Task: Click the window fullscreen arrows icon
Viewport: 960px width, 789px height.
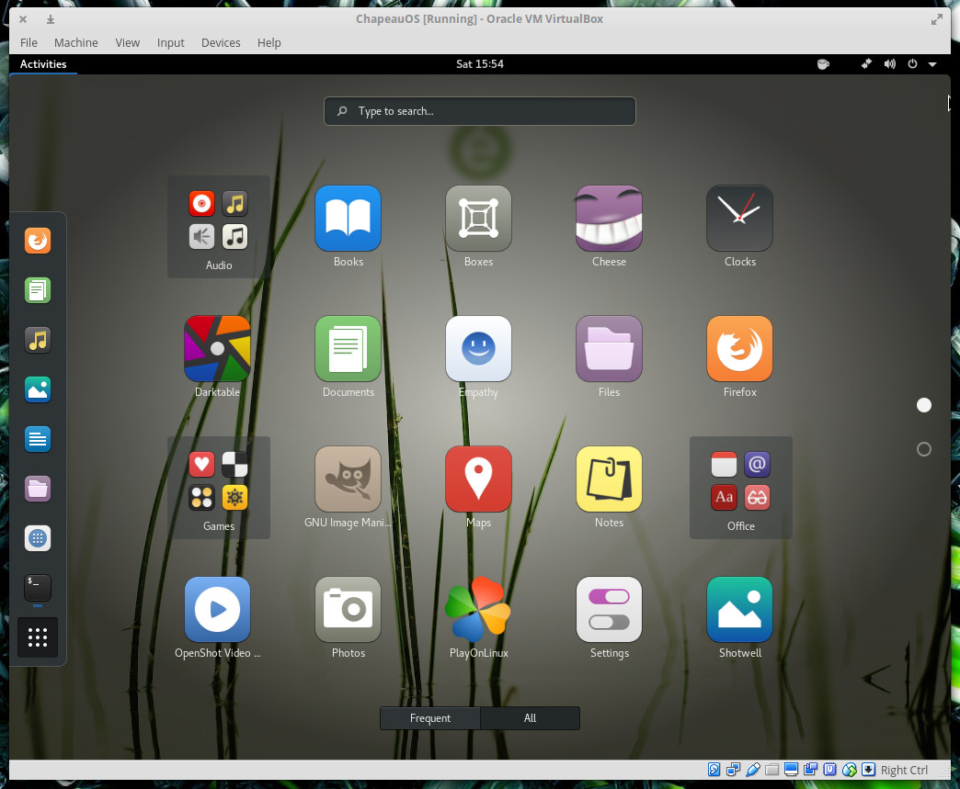Action: click(936, 19)
